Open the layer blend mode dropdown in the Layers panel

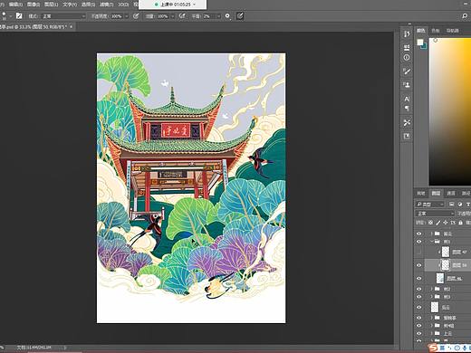pyautogui.click(x=435, y=214)
